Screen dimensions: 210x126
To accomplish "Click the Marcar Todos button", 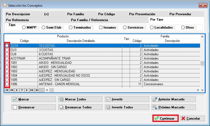I will 80,99.
